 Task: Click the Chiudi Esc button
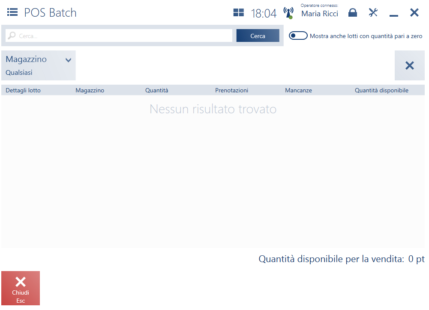click(21, 288)
